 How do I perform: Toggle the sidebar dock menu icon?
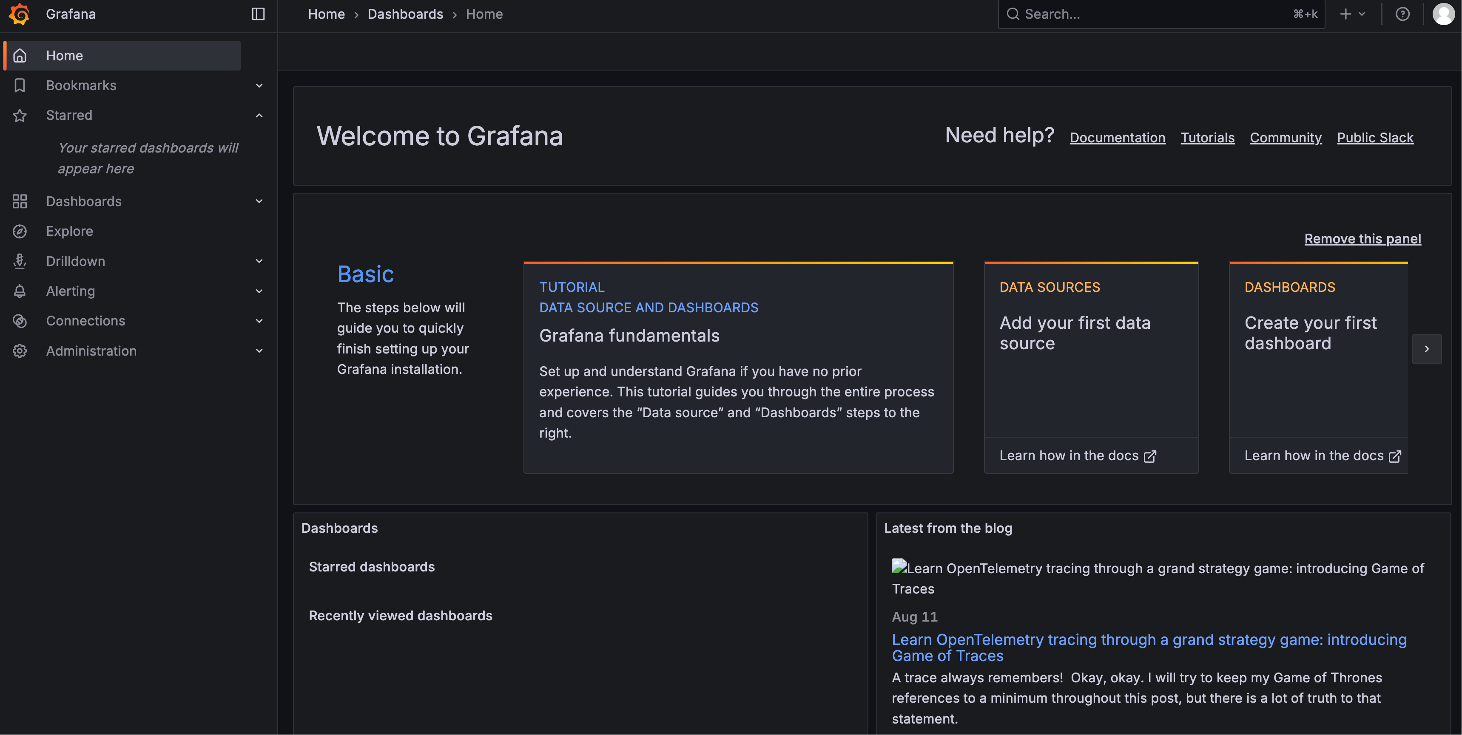[x=258, y=14]
